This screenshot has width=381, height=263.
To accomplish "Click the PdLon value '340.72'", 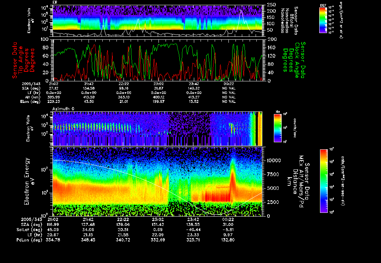I will coord(123,240).
